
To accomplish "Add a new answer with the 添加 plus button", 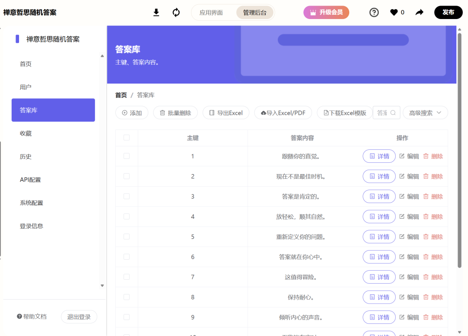I will coord(132,113).
